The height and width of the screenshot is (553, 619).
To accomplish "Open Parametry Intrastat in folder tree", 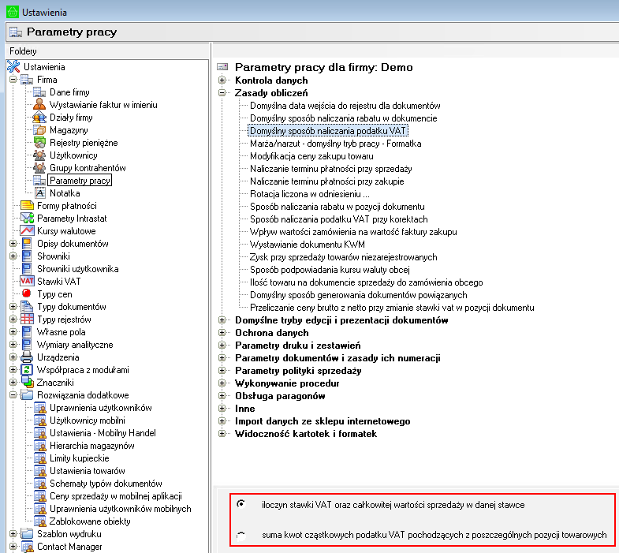I will click(71, 219).
